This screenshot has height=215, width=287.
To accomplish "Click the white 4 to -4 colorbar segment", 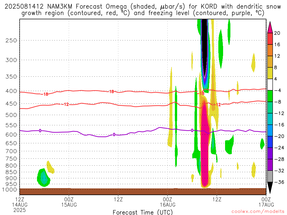I will point(270,85).
